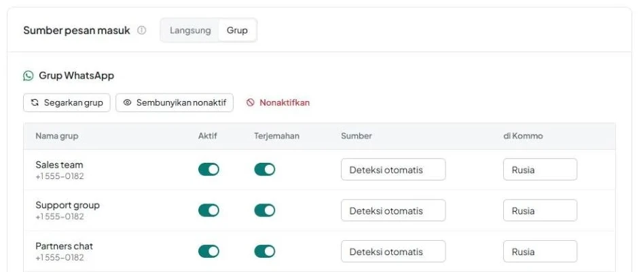
Task: Click the Partners chat group name
Action: (x=64, y=246)
